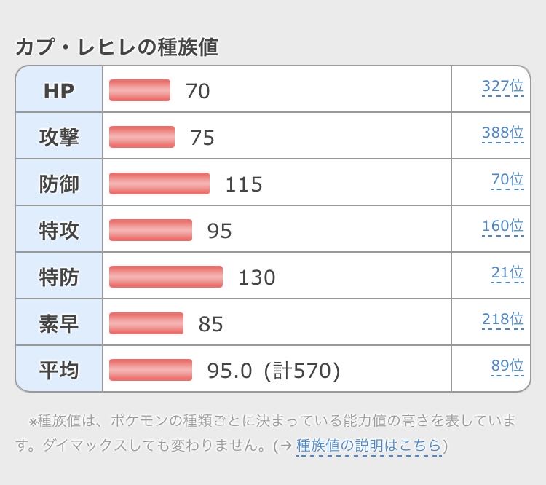Select the 特防 row header cell
Screen dimensions: 546x485
coord(59,277)
